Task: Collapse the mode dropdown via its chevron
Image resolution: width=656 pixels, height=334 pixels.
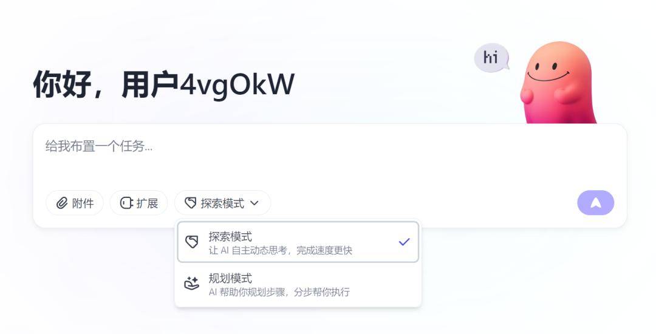Action: pos(255,203)
